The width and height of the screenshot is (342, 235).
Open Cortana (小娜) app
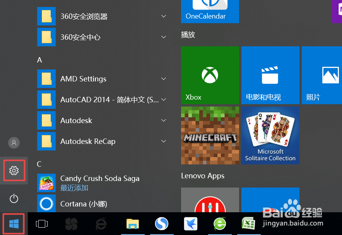pos(84,204)
